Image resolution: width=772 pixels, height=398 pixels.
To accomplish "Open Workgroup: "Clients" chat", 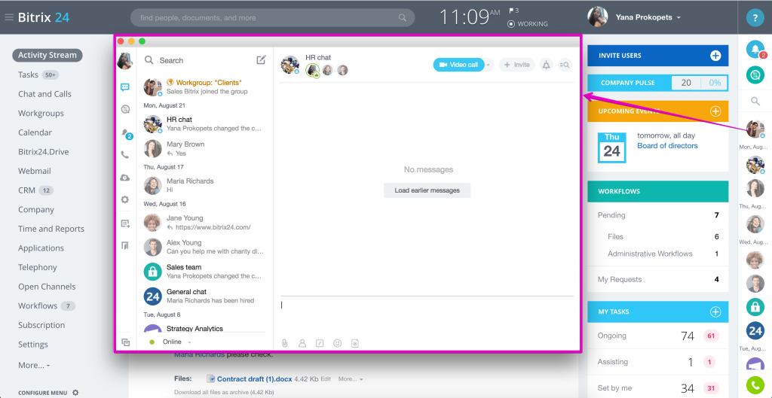I will (204, 87).
